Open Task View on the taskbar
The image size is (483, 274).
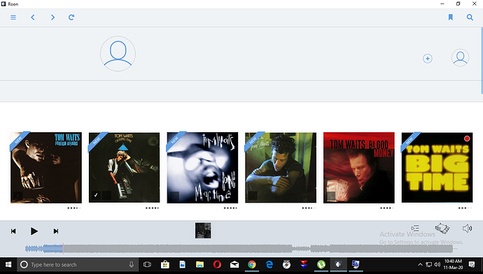pyautogui.click(x=147, y=264)
